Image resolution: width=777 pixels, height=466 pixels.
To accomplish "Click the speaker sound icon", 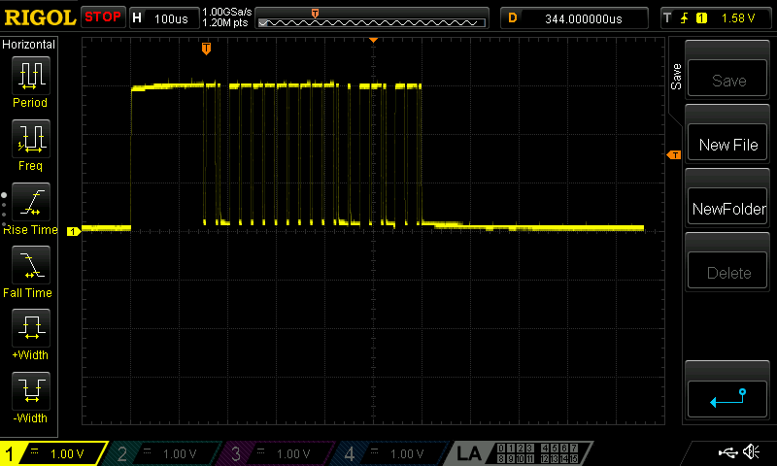I will (751, 452).
